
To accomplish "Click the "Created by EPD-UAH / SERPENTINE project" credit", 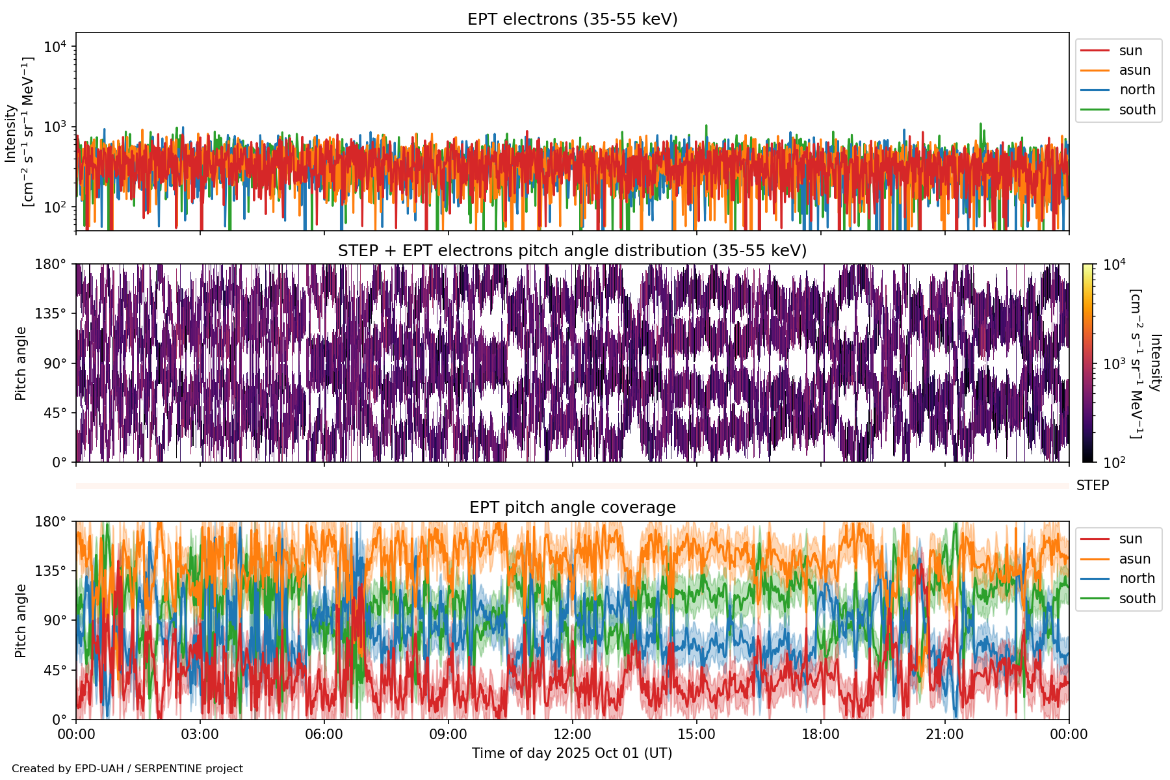I will coord(127,769).
